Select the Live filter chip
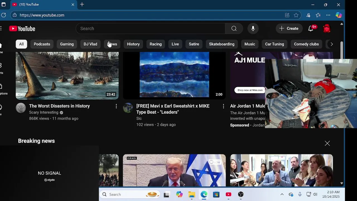This screenshot has width=357, height=201. [175, 44]
